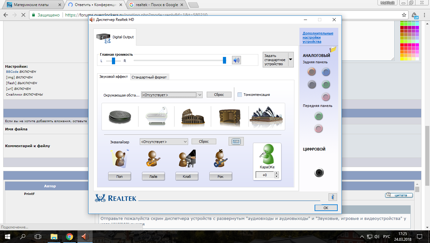This screenshot has width=430, height=243.
Task: Click the Realtek crab logo
Action: tap(101, 198)
